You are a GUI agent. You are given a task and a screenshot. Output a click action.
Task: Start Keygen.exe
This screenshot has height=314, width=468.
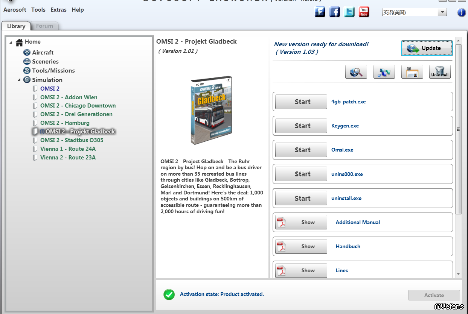click(x=301, y=126)
